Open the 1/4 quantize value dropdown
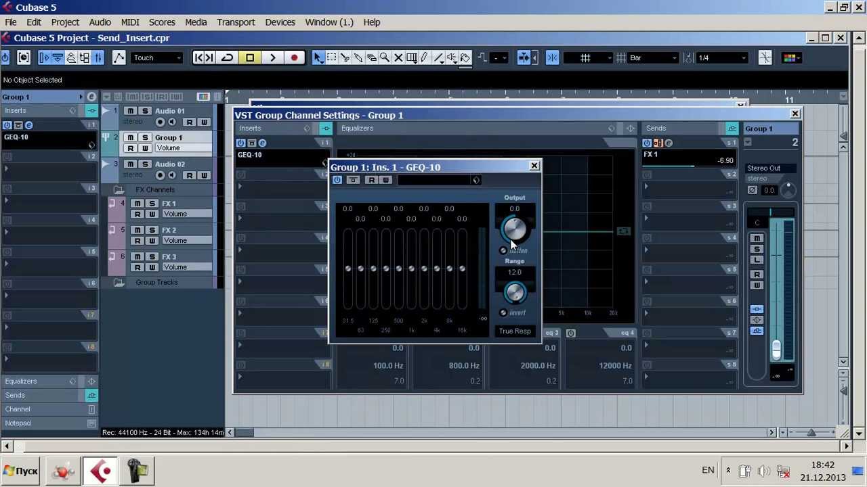 pyautogui.click(x=722, y=58)
